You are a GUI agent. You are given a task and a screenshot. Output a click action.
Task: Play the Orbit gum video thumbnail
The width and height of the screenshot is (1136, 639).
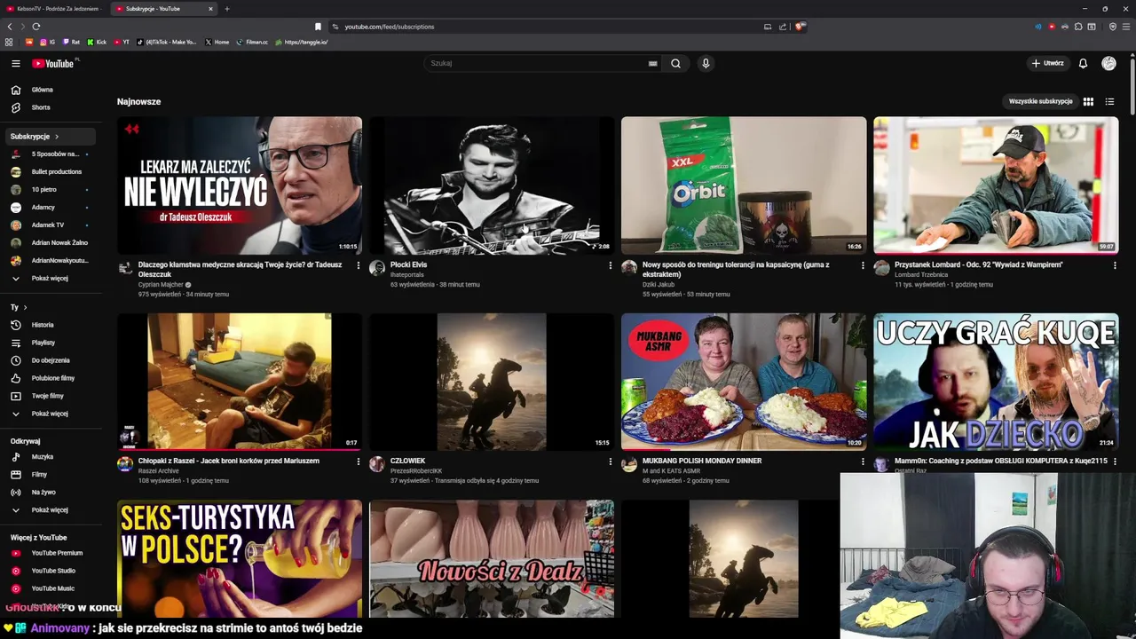coord(744,185)
